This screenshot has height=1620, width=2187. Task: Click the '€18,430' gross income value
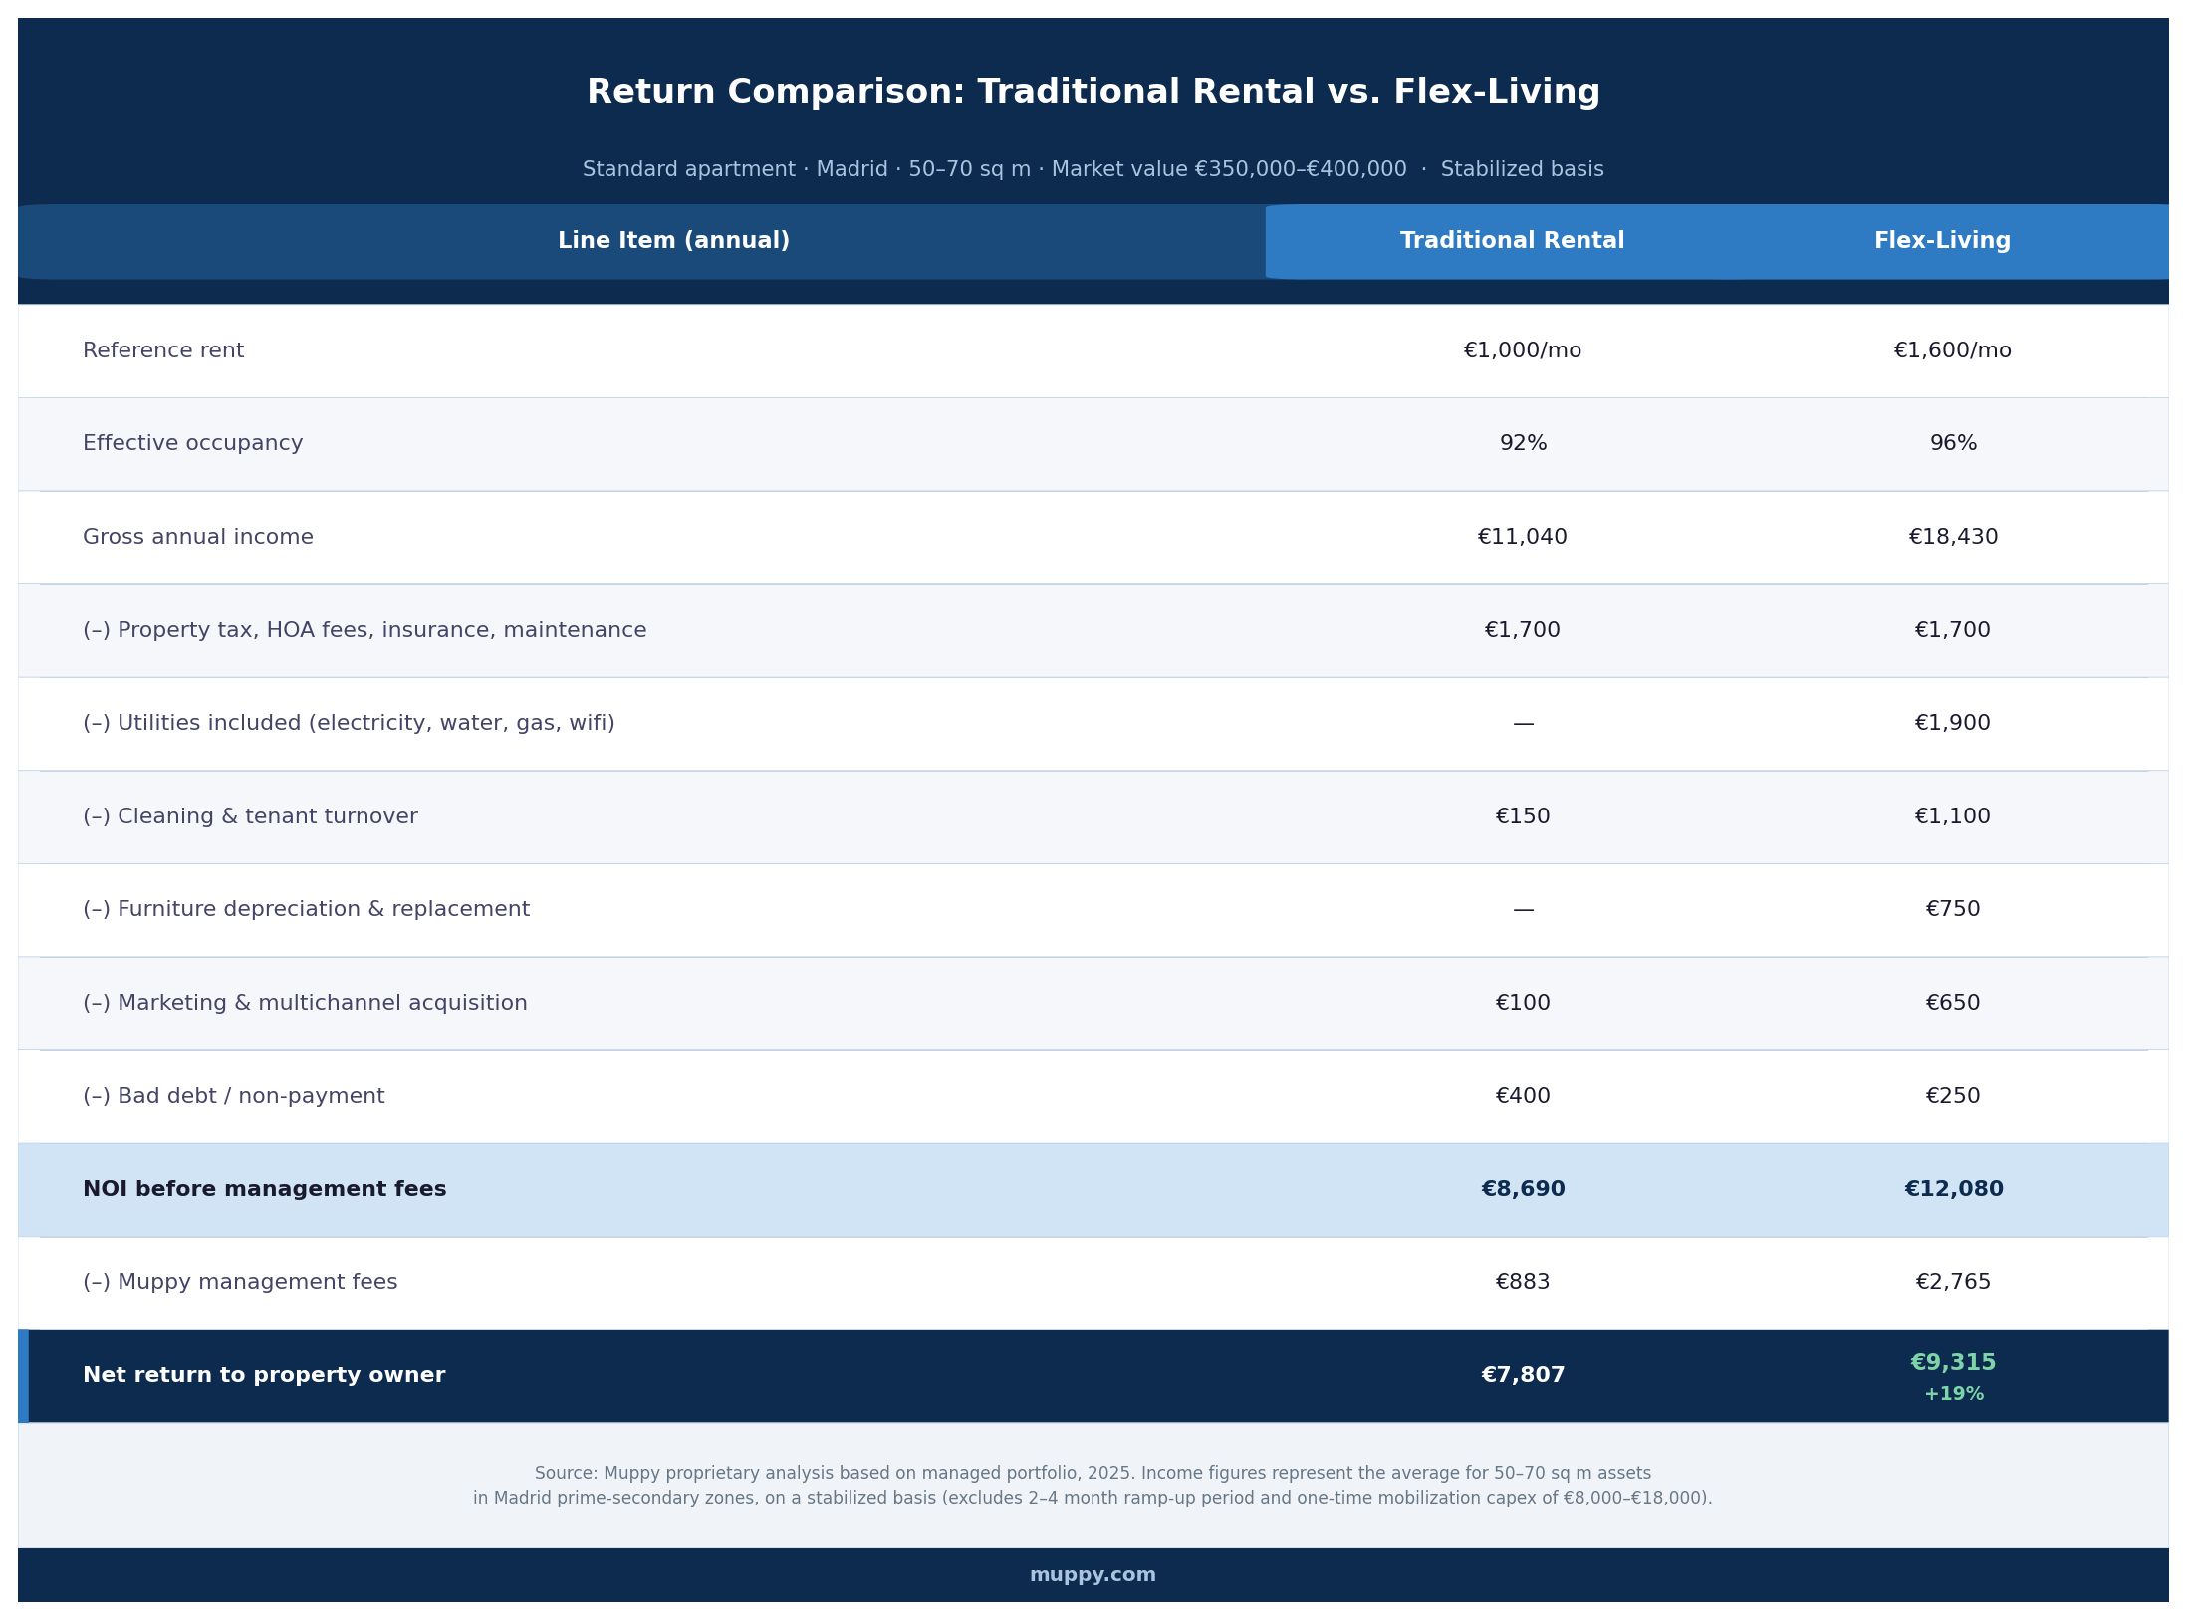click(1953, 538)
